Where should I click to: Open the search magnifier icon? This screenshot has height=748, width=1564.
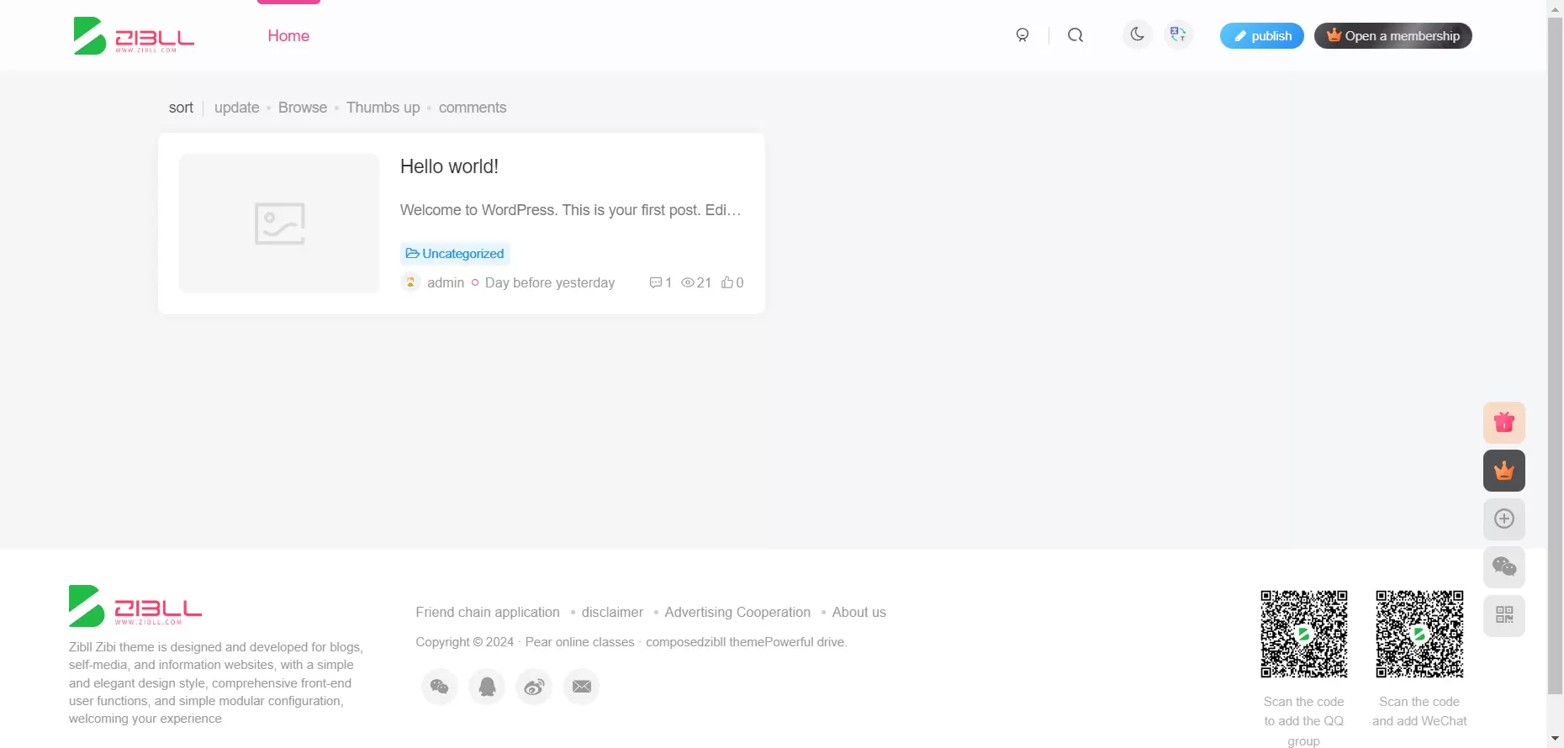coord(1075,35)
